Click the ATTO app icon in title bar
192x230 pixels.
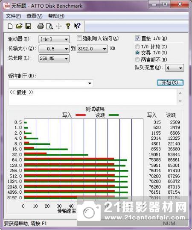coord(7,6)
